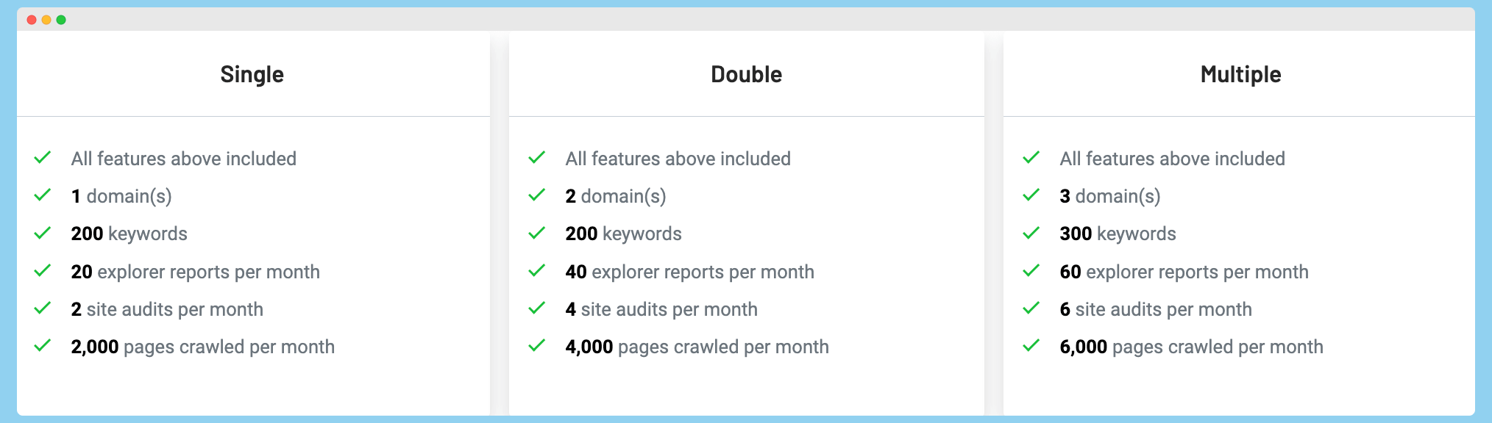This screenshot has width=1492, height=423.
Task: Click '60 explorer reports per month' text
Action: [x=1184, y=272]
